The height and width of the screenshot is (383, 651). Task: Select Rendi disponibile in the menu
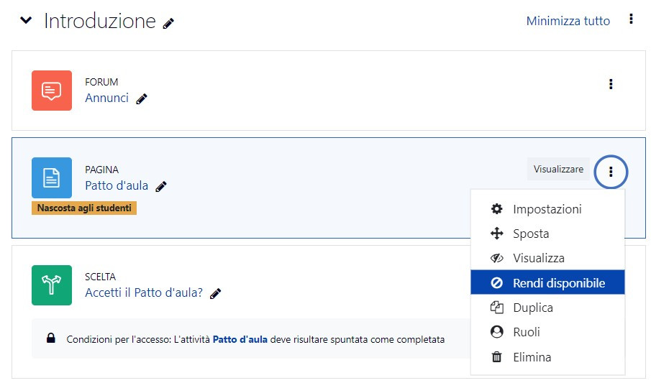click(547, 282)
